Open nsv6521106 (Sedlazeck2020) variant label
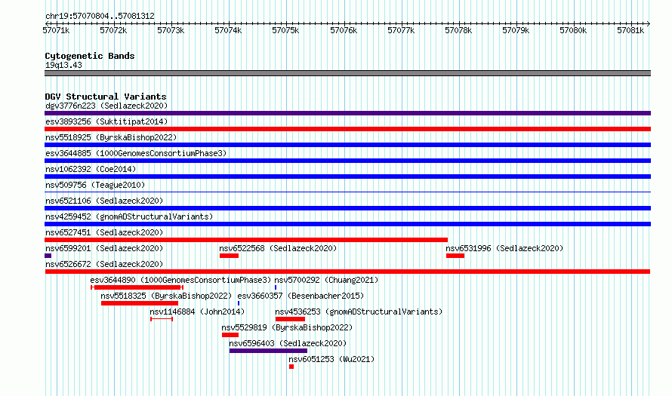The width and height of the screenshot is (672, 396). (104, 201)
